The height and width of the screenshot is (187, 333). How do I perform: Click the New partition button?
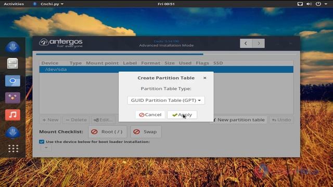tap(50, 120)
